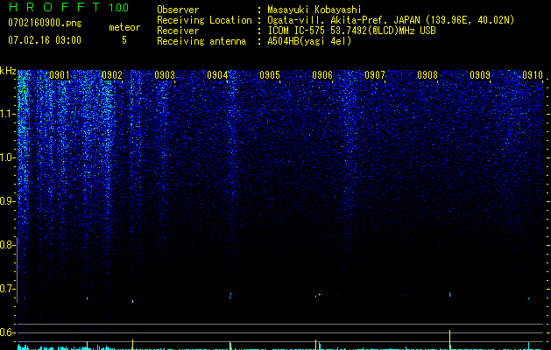551x350 pixels.
Task: Click the 0904 time marker
Action: pyautogui.click(x=217, y=75)
